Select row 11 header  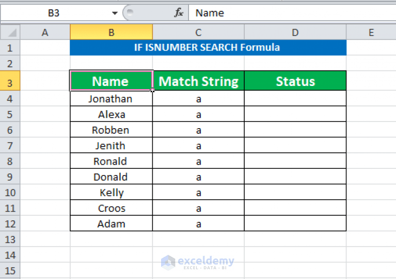10,208
